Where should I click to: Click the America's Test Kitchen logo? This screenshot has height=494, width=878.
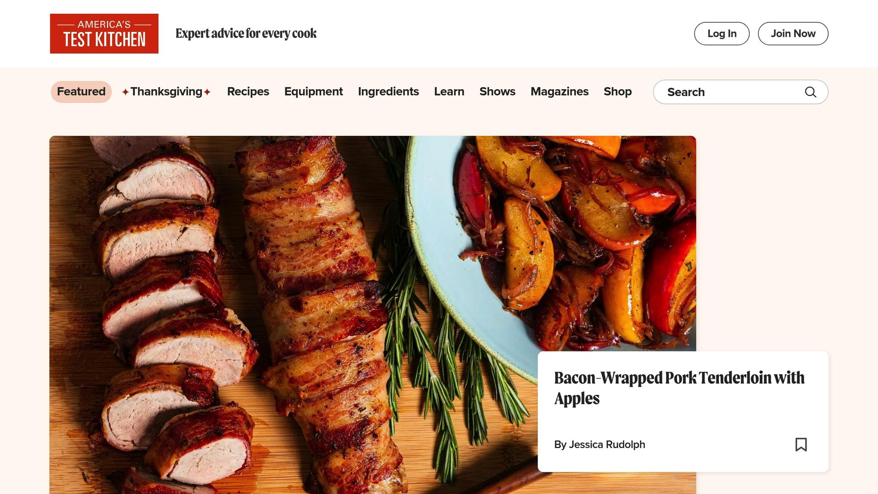click(104, 33)
